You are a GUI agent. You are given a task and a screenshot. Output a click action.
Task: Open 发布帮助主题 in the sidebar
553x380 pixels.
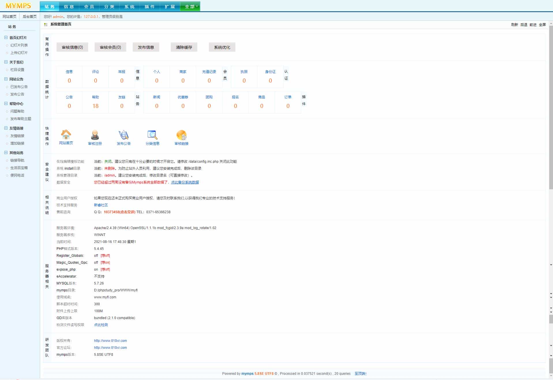point(21,119)
